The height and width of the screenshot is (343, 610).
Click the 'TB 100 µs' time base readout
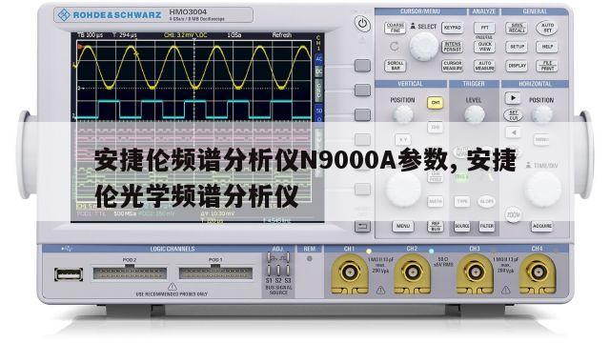coord(90,35)
